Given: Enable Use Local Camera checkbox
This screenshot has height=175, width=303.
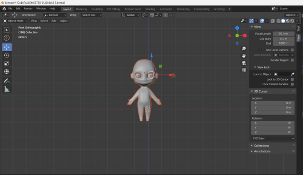Looking at the screenshot, I should [x=292, y=50].
